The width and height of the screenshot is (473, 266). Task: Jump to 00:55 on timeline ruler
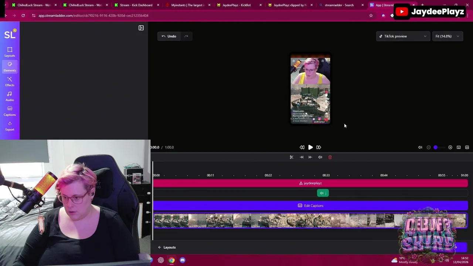tap(442, 175)
